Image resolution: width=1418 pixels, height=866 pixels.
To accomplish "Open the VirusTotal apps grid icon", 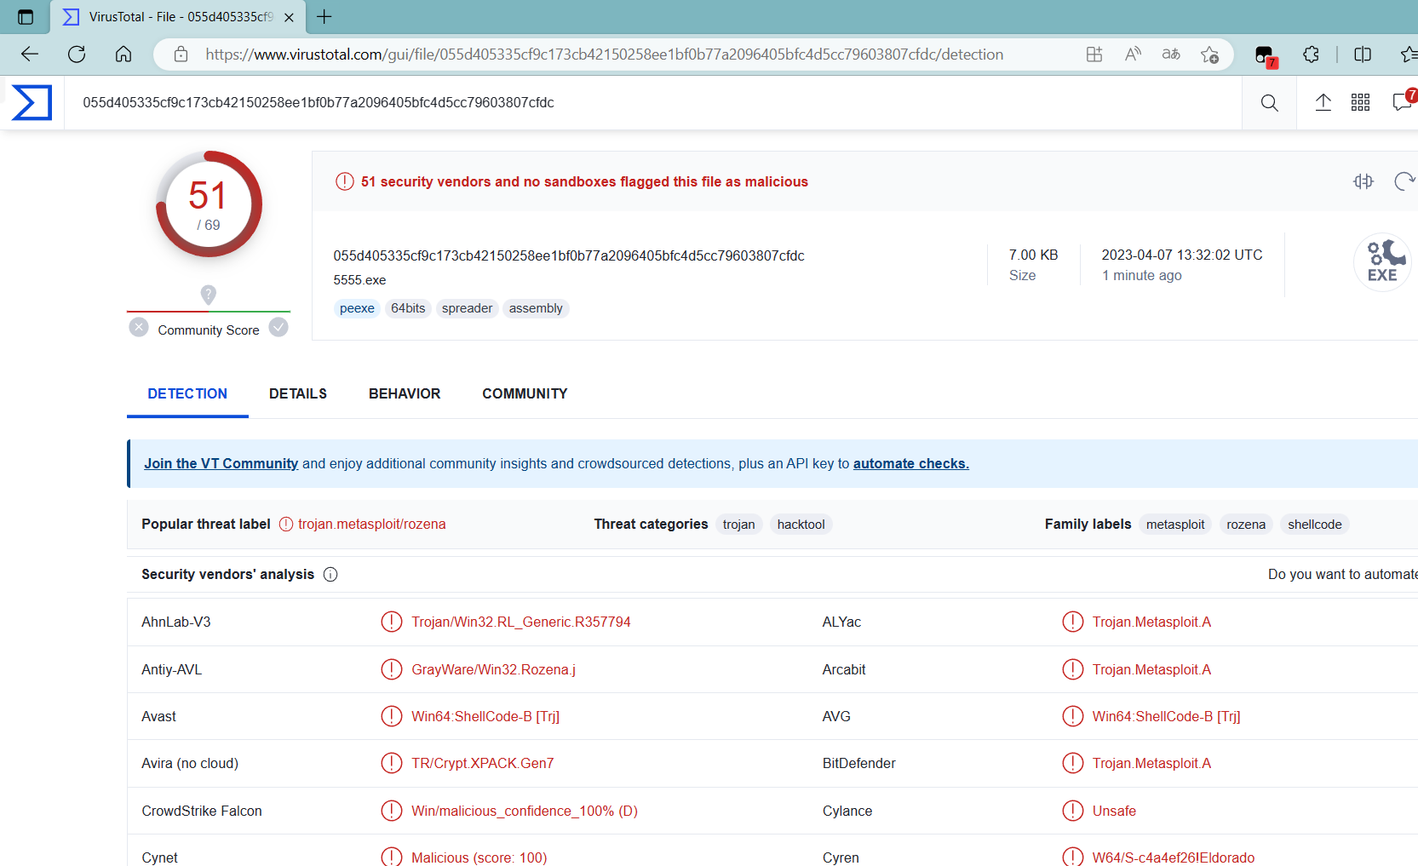I will point(1360,102).
